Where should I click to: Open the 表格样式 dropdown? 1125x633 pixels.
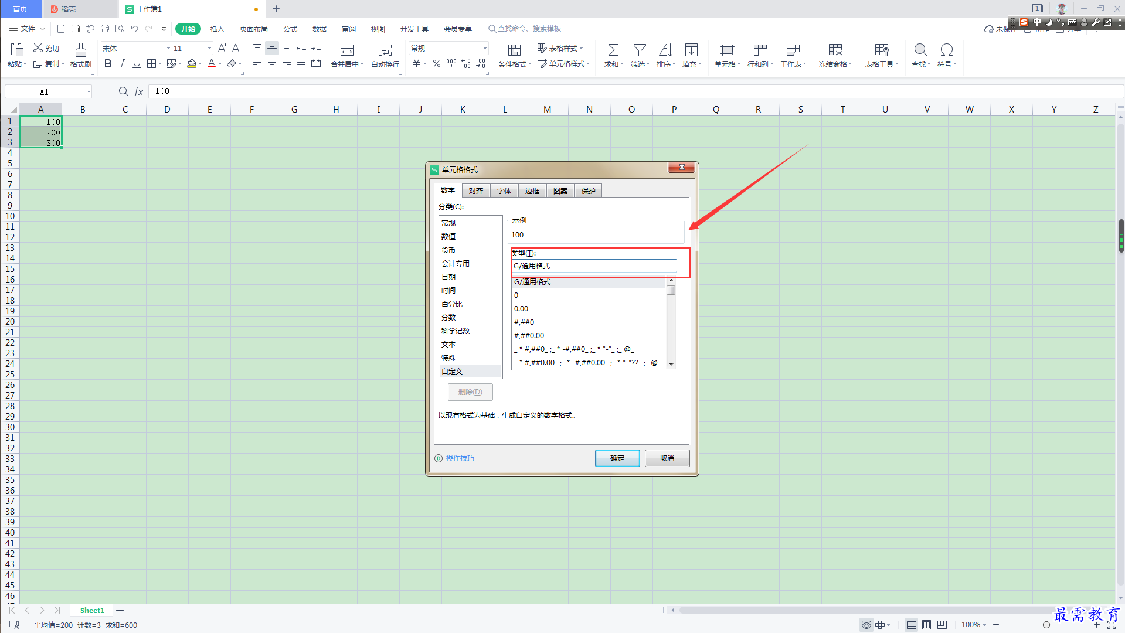(x=560, y=48)
